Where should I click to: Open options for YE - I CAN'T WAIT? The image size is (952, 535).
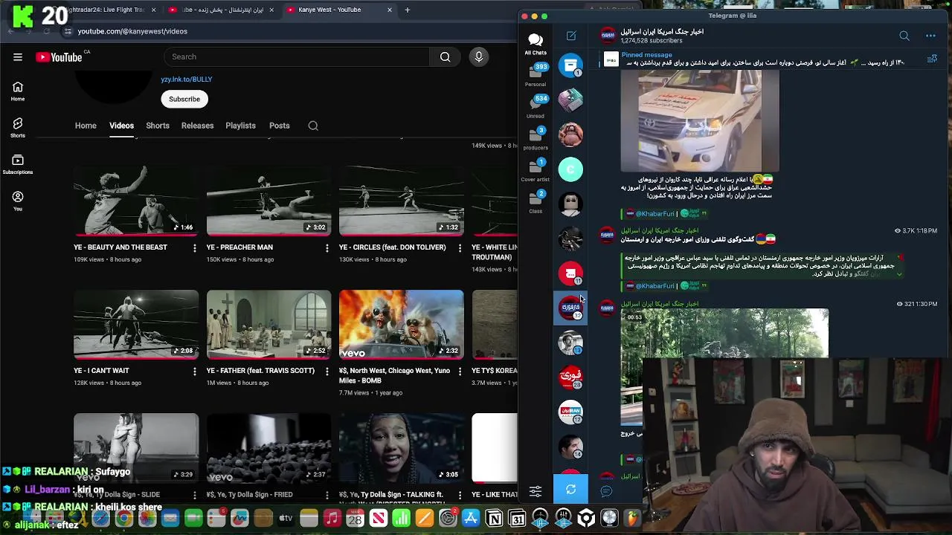pyautogui.click(x=195, y=372)
